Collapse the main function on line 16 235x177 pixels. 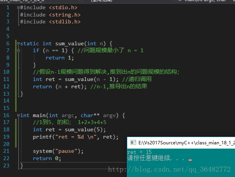coord(18,115)
